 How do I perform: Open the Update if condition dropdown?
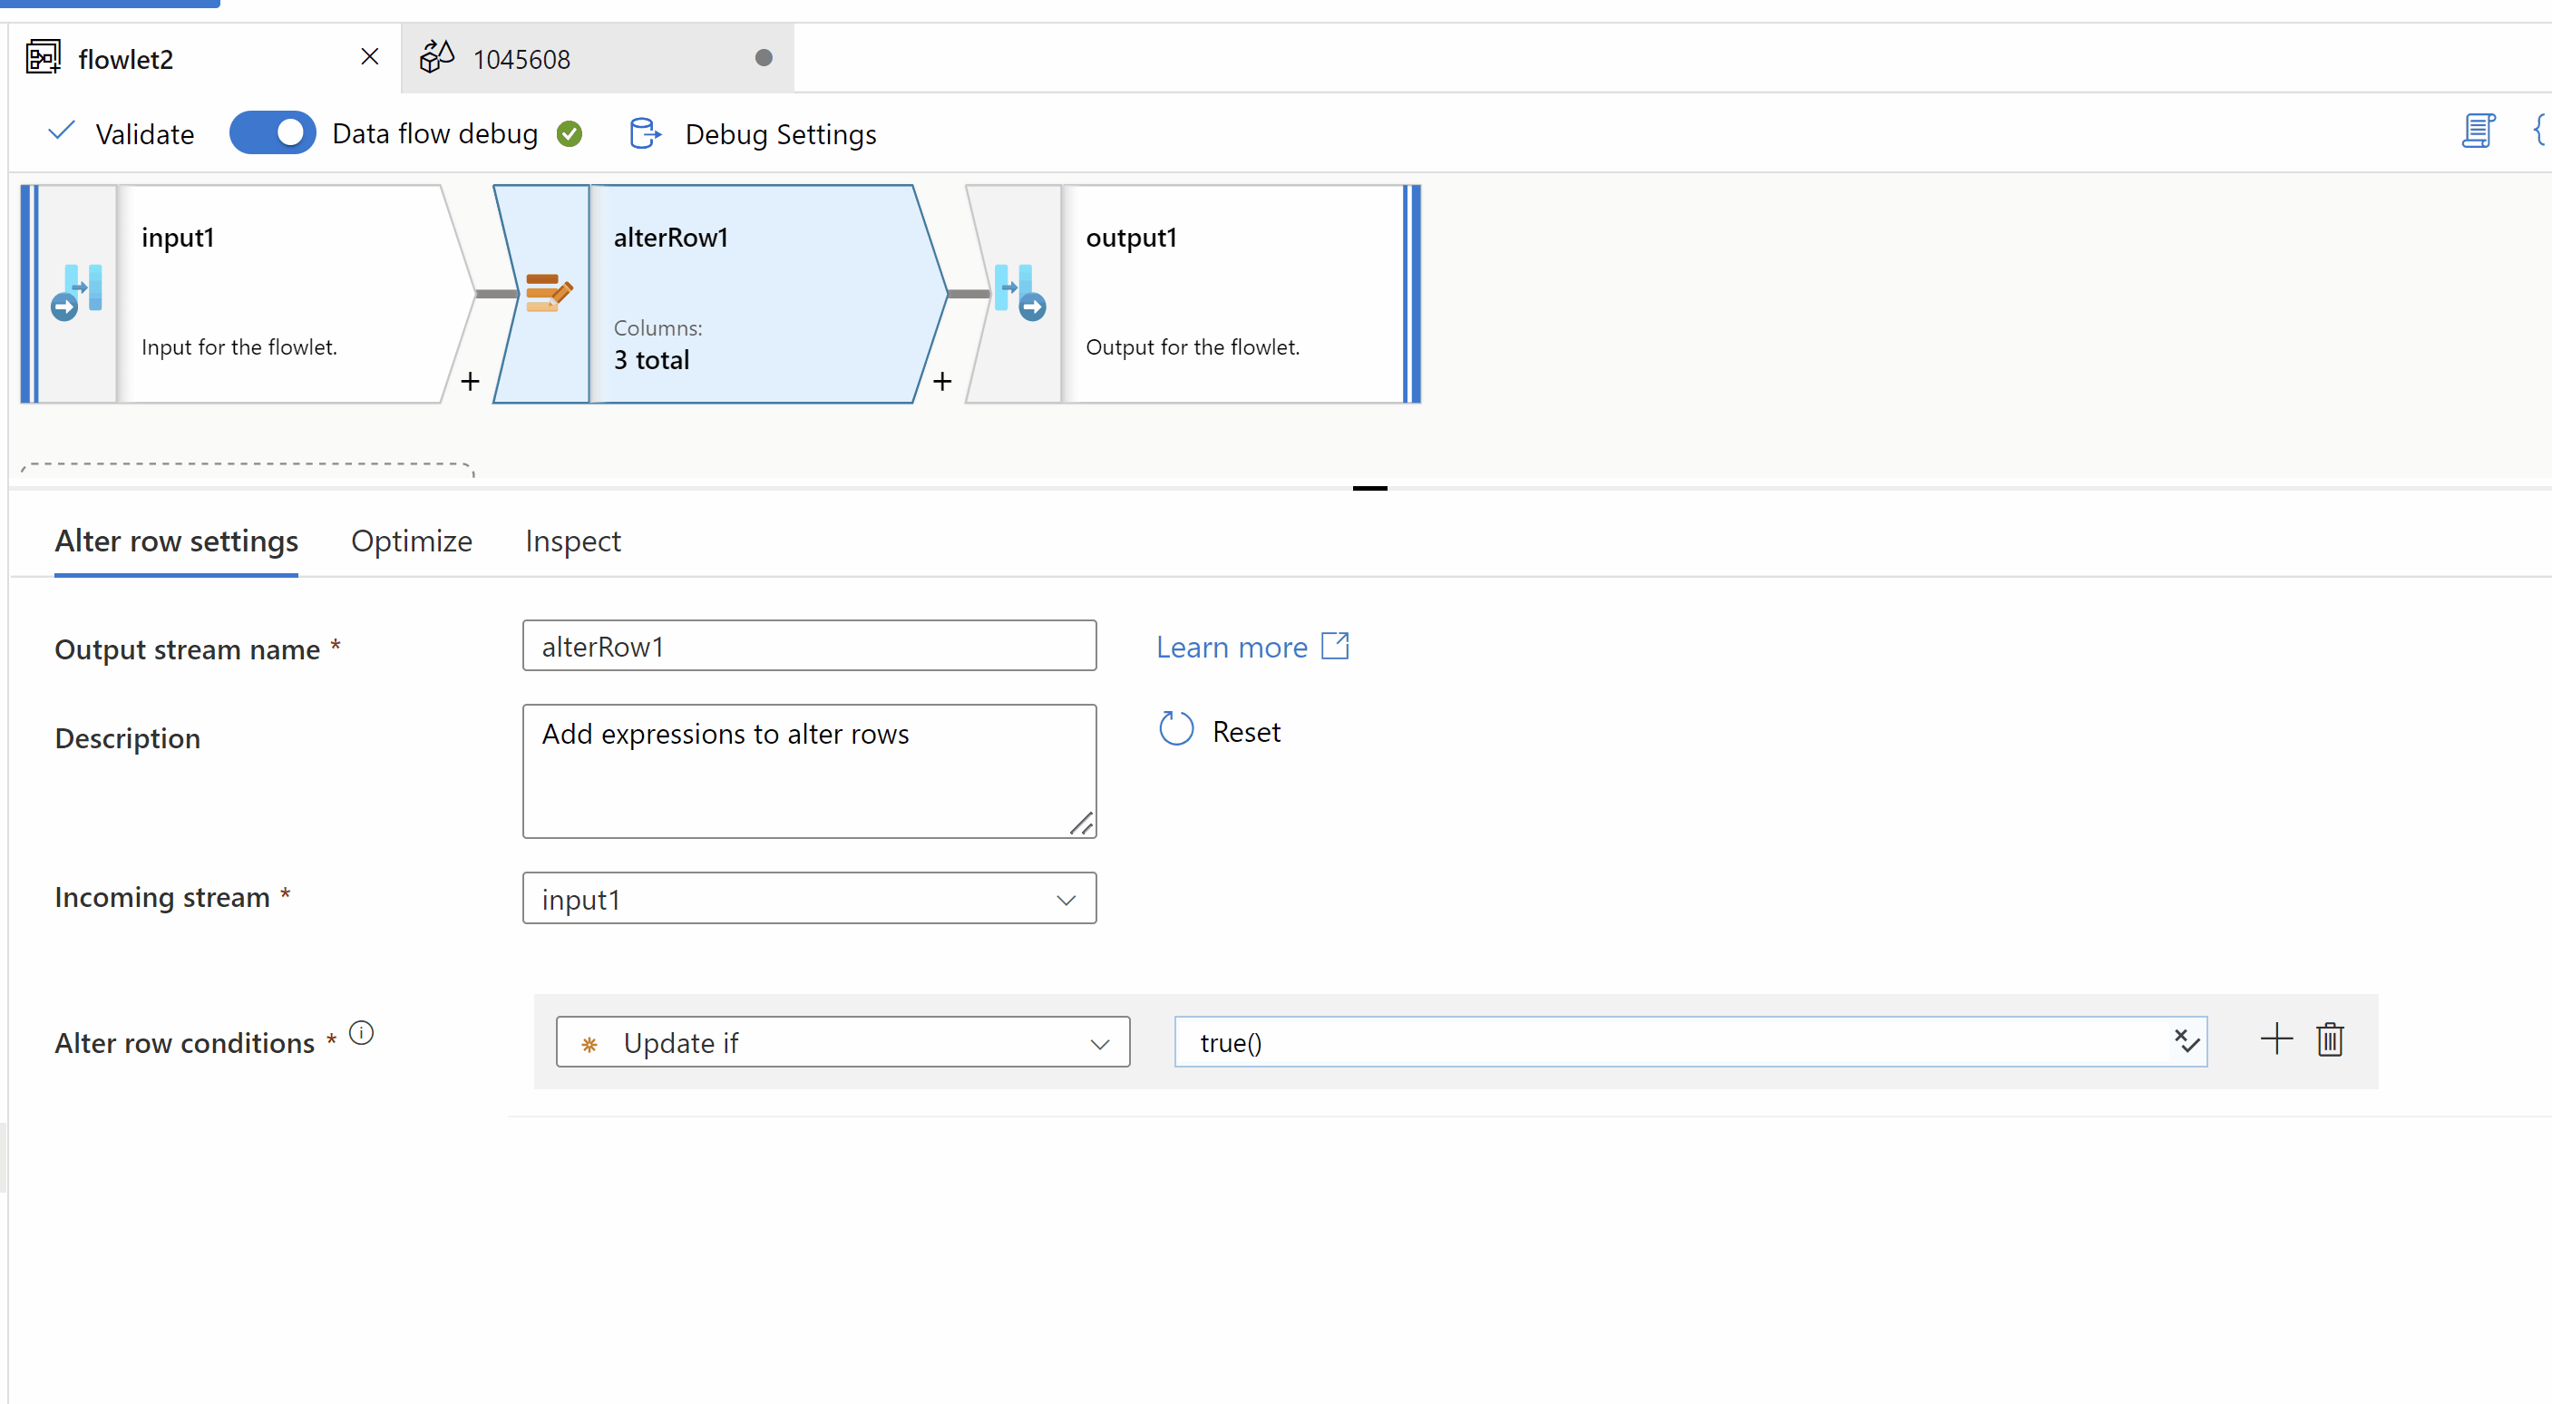coord(843,1042)
